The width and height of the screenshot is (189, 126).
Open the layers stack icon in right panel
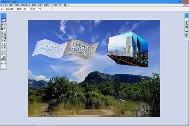tap(187, 26)
